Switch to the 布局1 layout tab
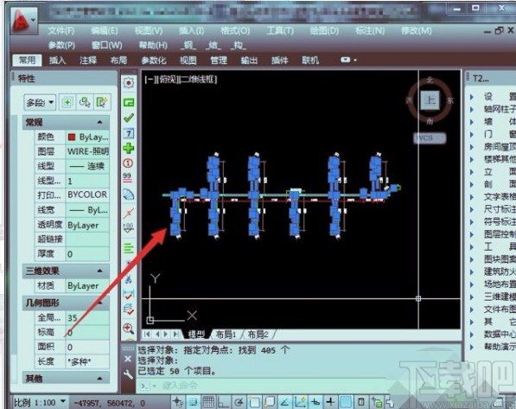 point(226,335)
